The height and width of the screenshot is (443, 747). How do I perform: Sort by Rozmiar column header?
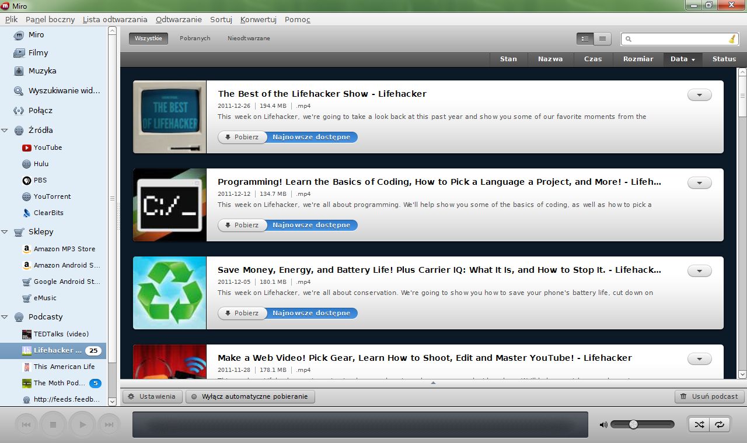click(638, 59)
